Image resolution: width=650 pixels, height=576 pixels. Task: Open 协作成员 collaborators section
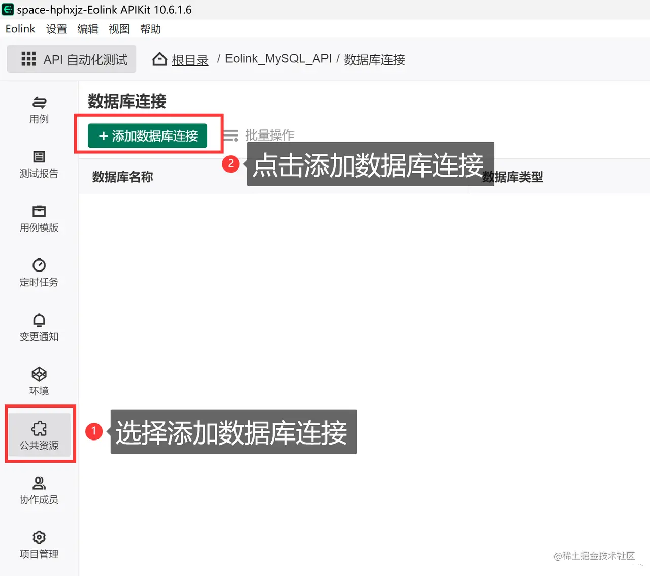pos(39,490)
